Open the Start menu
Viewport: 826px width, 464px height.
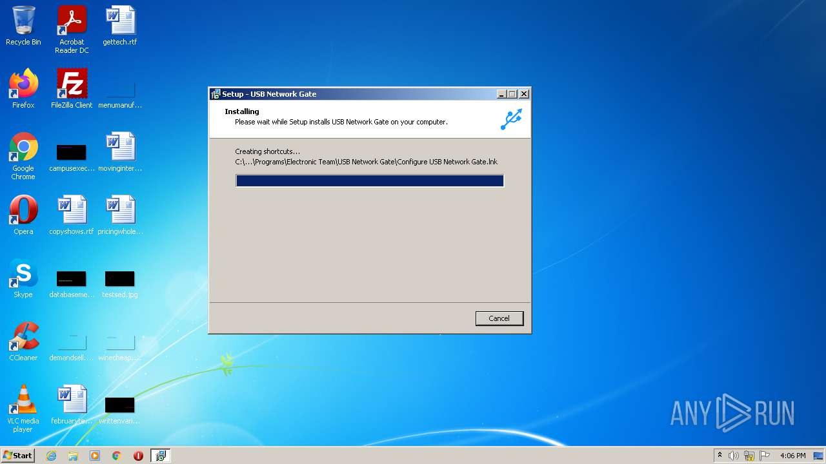click(17, 456)
